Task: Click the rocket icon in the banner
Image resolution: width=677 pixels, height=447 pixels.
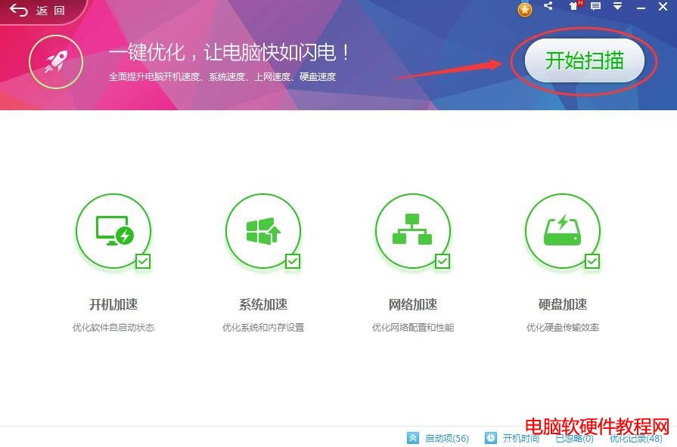Action: [55, 61]
